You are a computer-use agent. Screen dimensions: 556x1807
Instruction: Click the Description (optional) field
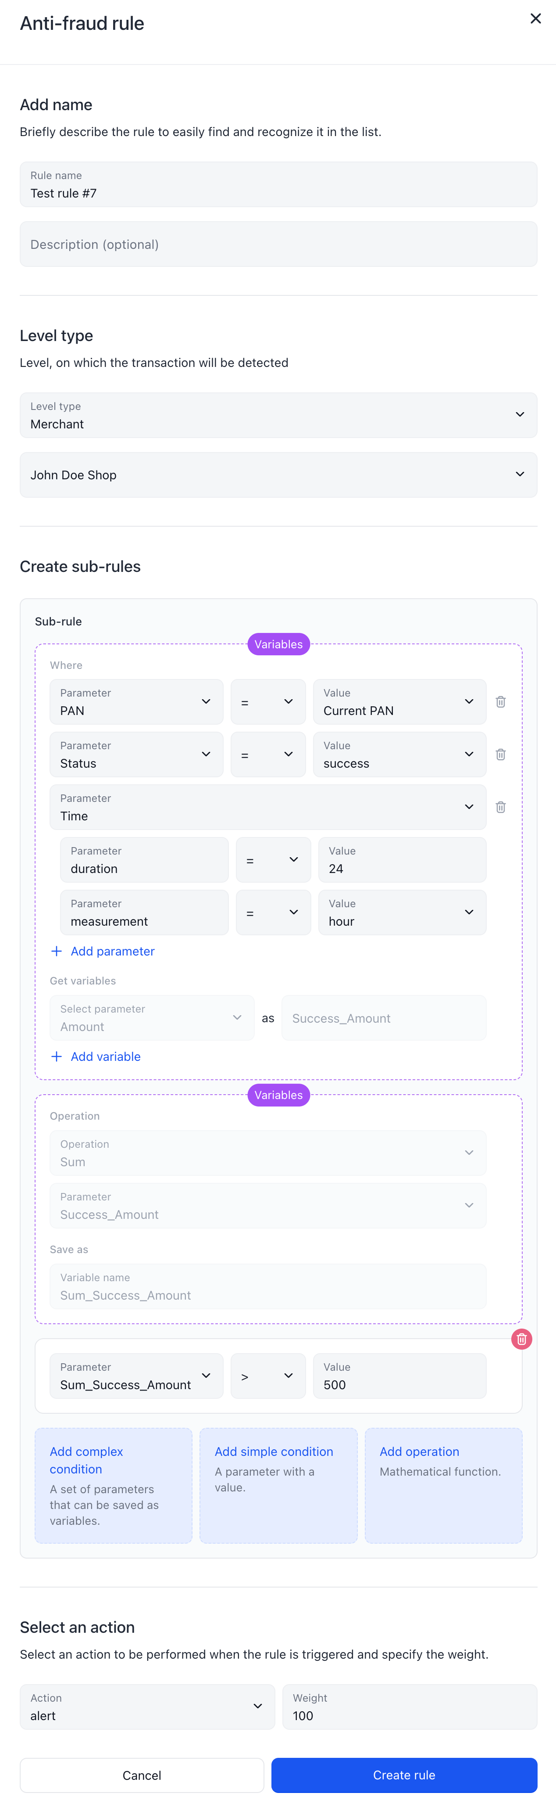[x=278, y=244]
